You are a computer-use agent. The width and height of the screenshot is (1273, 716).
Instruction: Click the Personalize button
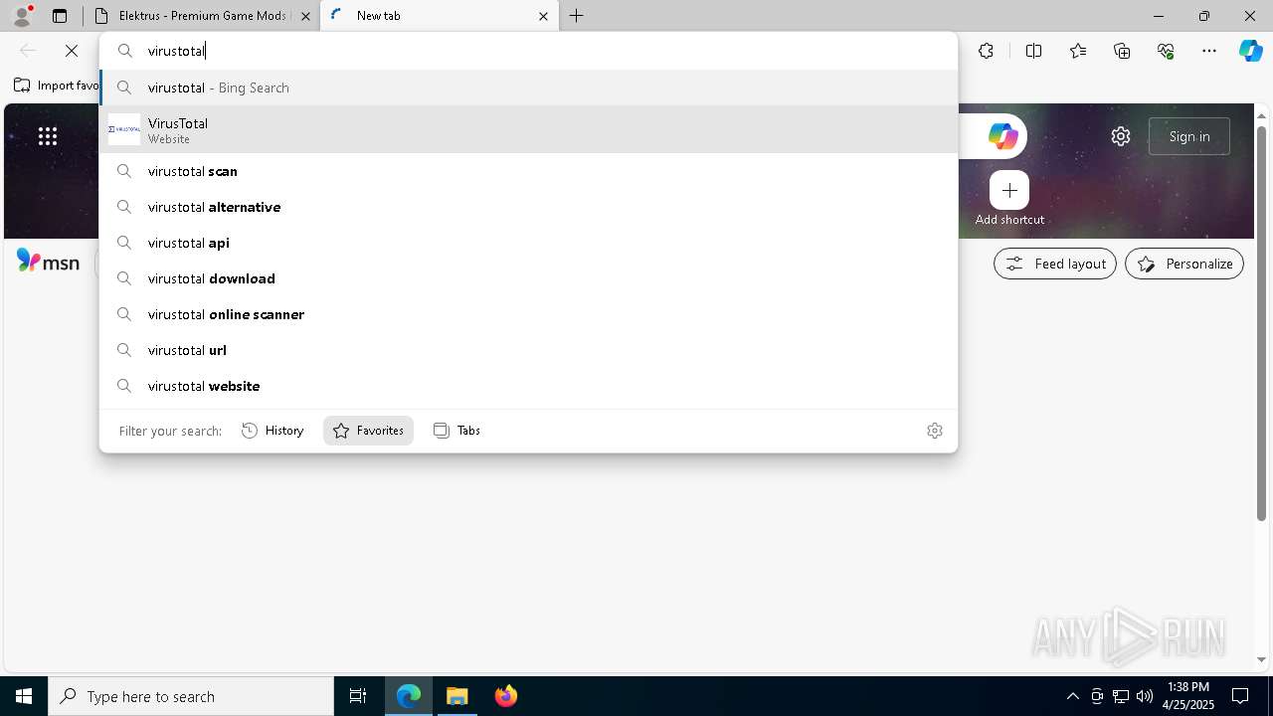(x=1184, y=264)
